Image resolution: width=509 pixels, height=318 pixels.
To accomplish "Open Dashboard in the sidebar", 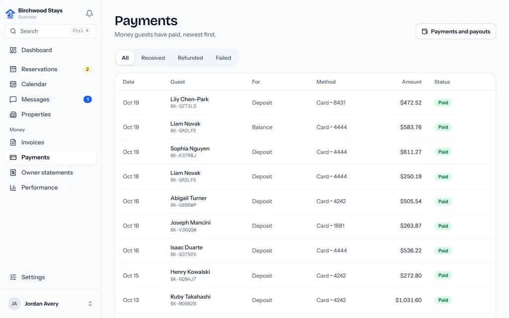I will click(51, 50).
